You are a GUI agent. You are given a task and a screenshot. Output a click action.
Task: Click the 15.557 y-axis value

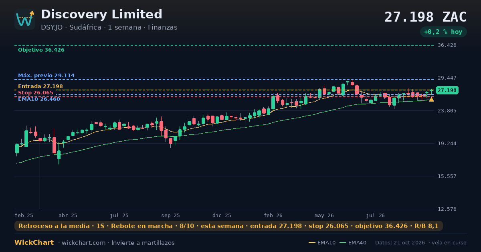[447, 176]
